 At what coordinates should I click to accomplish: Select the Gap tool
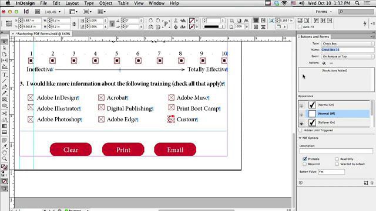pyautogui.click(x=4, y=60)
